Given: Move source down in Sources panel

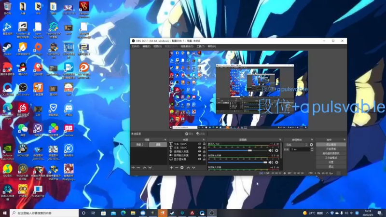Looking at the screenshot, I should click(194, 167).
